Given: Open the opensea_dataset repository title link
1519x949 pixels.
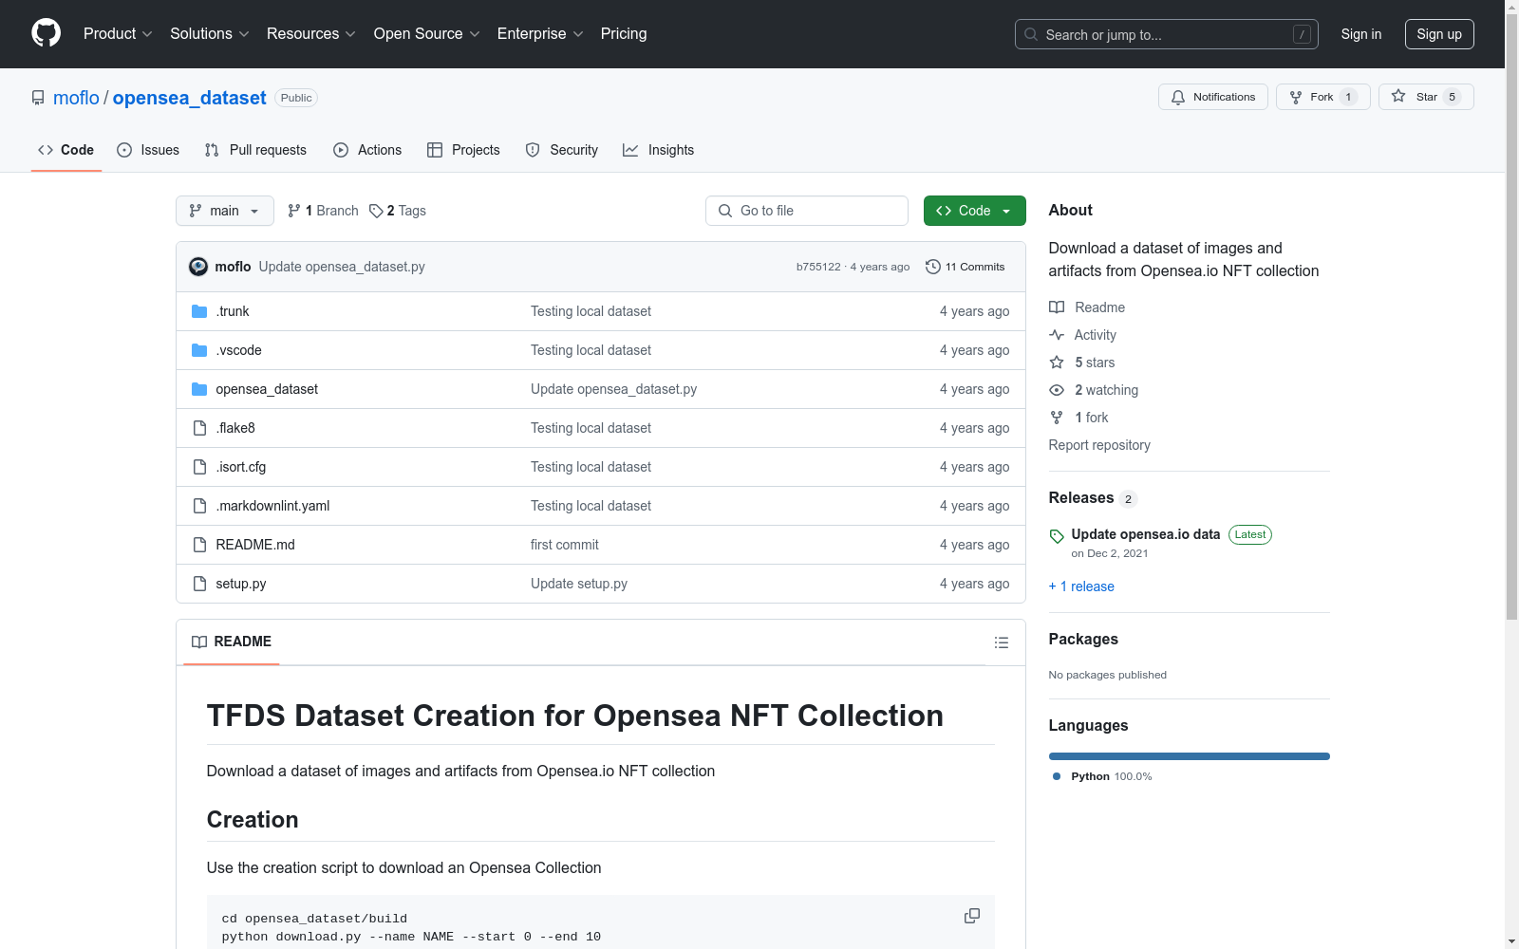Looking at the screenshot, I should pyautogui.click(x=190, y=98).
